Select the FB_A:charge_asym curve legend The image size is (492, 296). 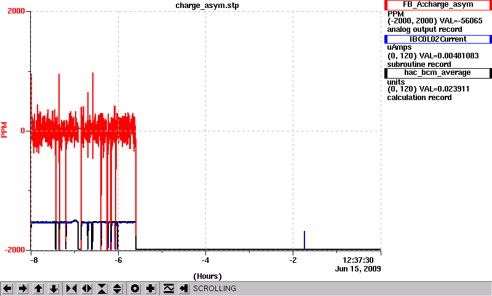(438, 5)
